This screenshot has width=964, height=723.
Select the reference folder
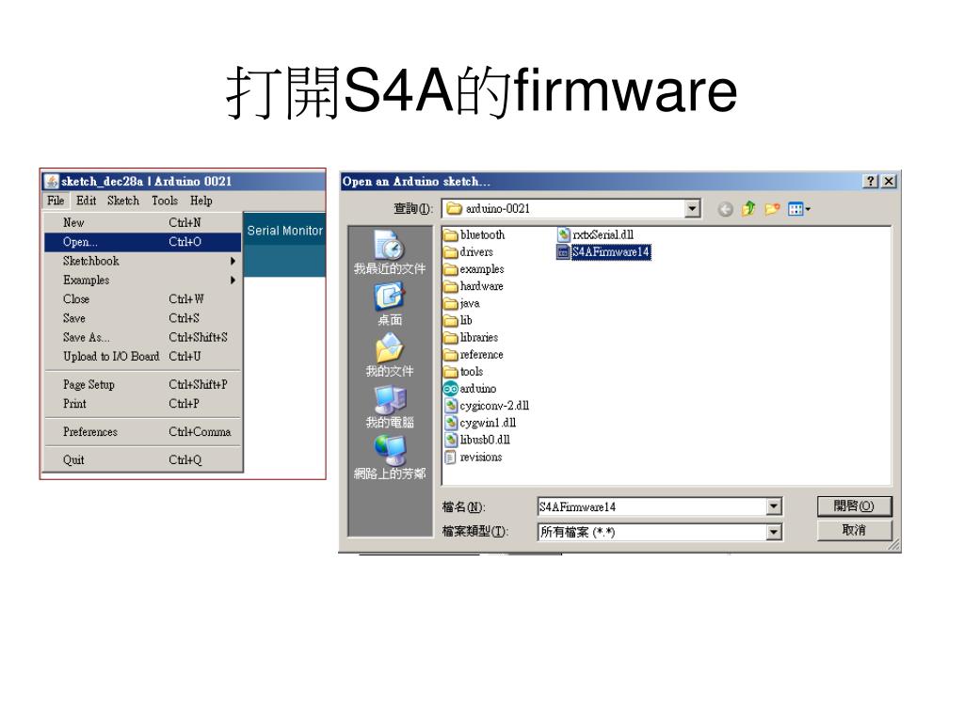(474, 355)
